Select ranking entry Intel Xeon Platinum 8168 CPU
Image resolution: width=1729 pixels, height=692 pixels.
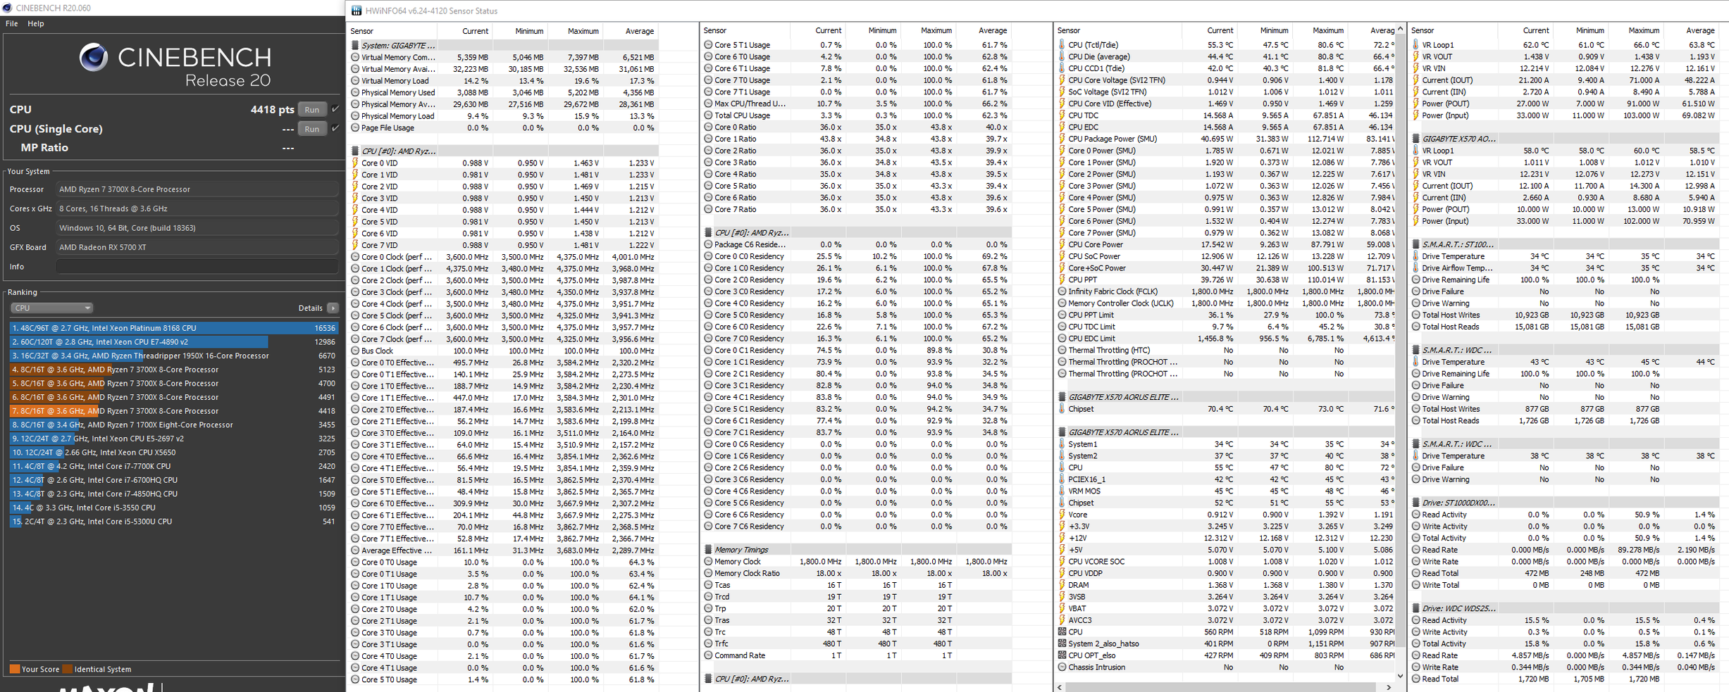pyautogui.click(x=173, y=328)
